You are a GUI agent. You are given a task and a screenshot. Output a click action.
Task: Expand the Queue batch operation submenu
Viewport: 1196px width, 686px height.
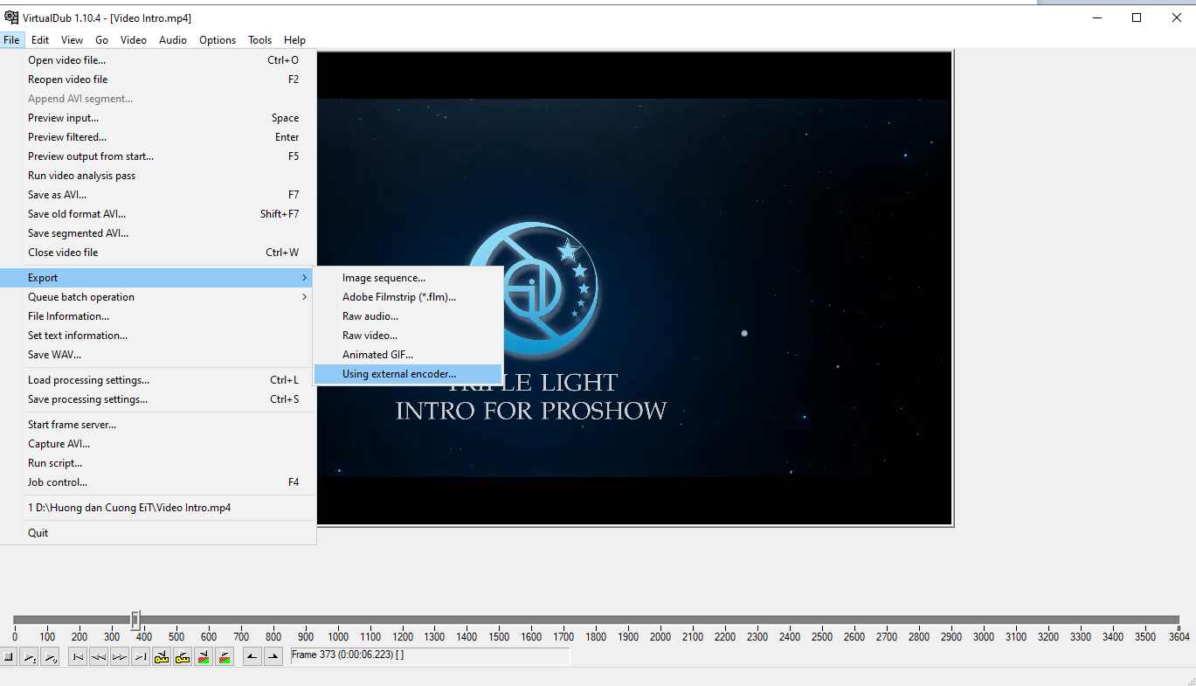[x=81, y=297]
